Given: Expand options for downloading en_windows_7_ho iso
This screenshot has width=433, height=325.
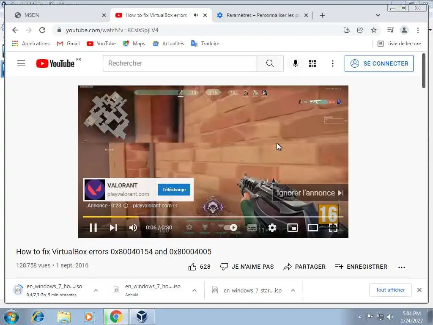Looking at the screenshot, I should [x=96, y=290].
